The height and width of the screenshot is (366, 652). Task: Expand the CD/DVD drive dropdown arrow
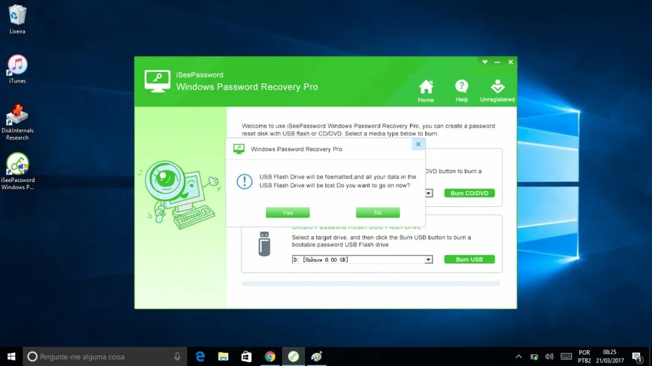coord(428,193)
